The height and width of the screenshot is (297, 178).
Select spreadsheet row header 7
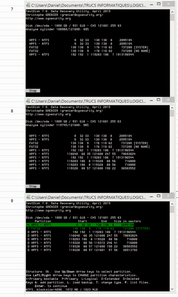pyautogui.click(x=12, y=9)
